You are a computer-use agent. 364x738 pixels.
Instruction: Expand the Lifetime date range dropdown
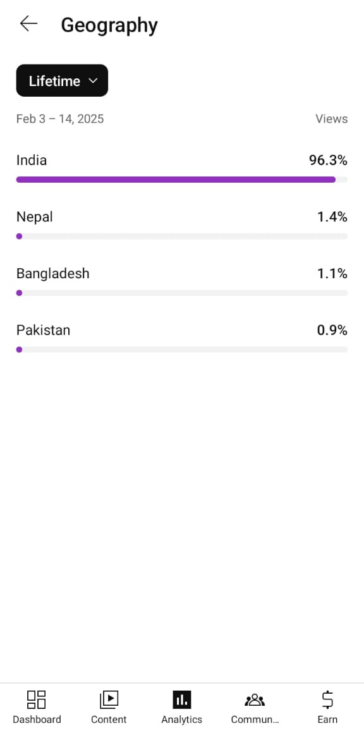pos(62,80)
